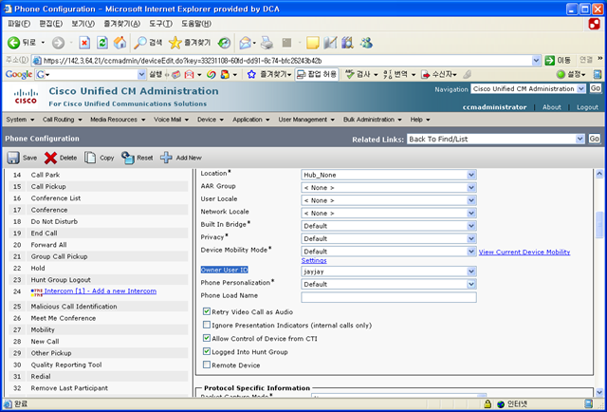Click the green Go arrow beside address bar
The image size is (607, 412).
click(549, 61)
